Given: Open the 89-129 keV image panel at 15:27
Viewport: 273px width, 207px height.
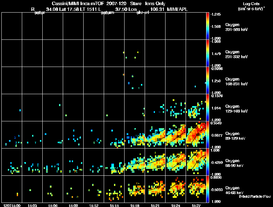Looking at the screenshot, I should (x=196, y=135).
